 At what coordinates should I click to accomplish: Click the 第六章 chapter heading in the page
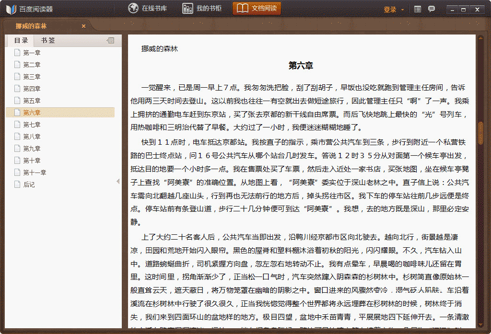(301, 66)
